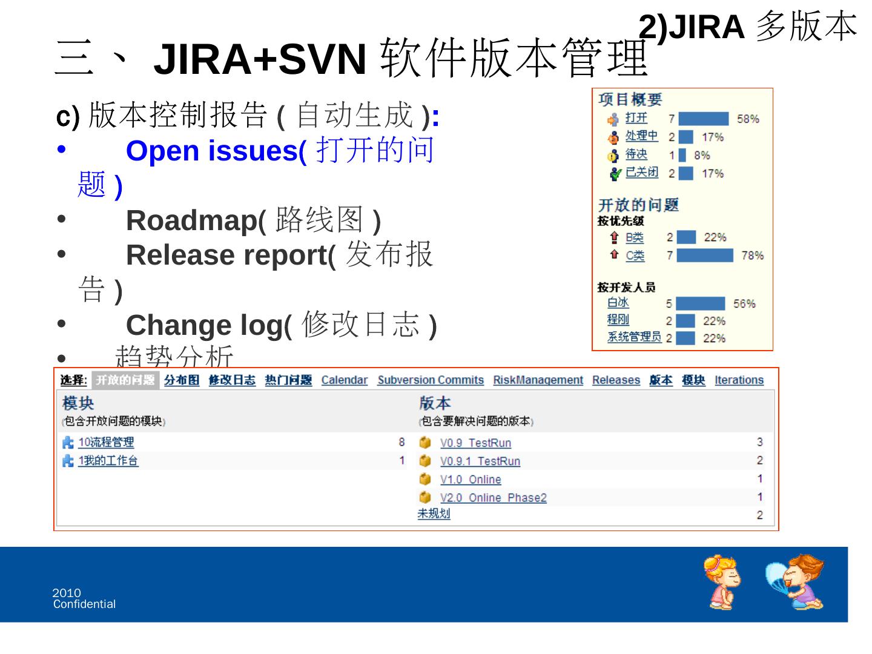
Task: Follow the 已关闭 status link
Action: click(x=642, y=172)
